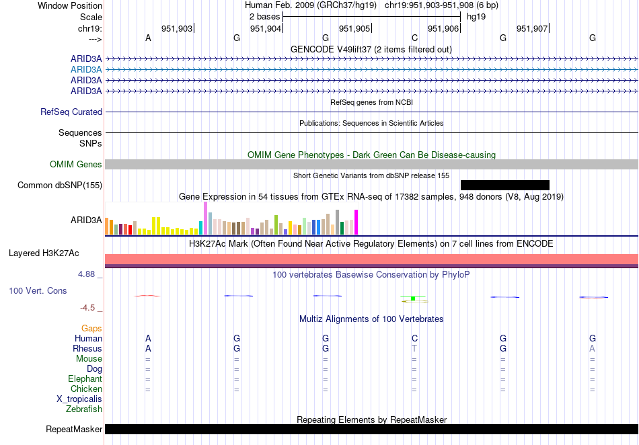639x445 pixels.
Task: Click the pink H3K27Ac signal band
Action: pyautogui.click(x=372, y=259)
